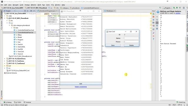The width and height of the screenshot is (188, 106).
Task: Expand the lib folder
Action: [7, 21]
